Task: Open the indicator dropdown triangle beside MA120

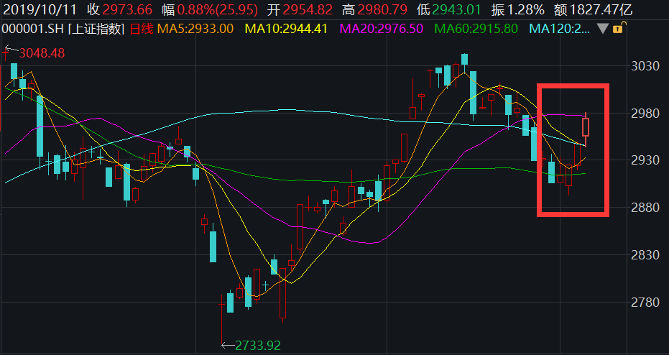Action: click(x=602, y=29)
